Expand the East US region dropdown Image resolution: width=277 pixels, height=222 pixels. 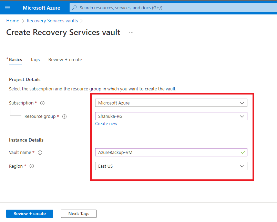171,166
